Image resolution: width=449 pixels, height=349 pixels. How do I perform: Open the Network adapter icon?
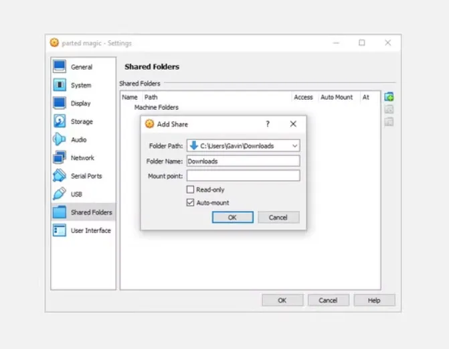coord(60,157)
